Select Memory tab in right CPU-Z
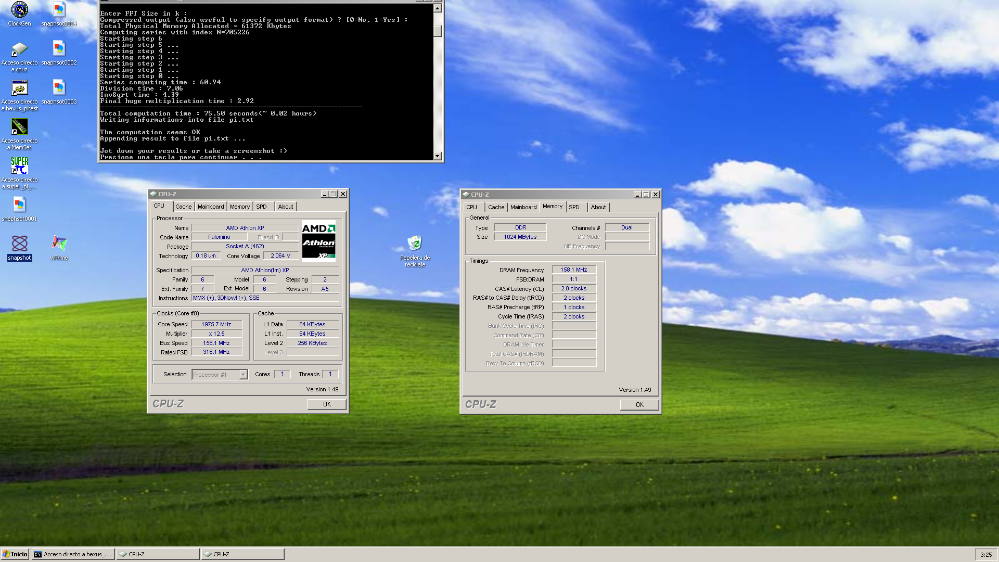The image size is (999, 562). click(x=553, y=207)
